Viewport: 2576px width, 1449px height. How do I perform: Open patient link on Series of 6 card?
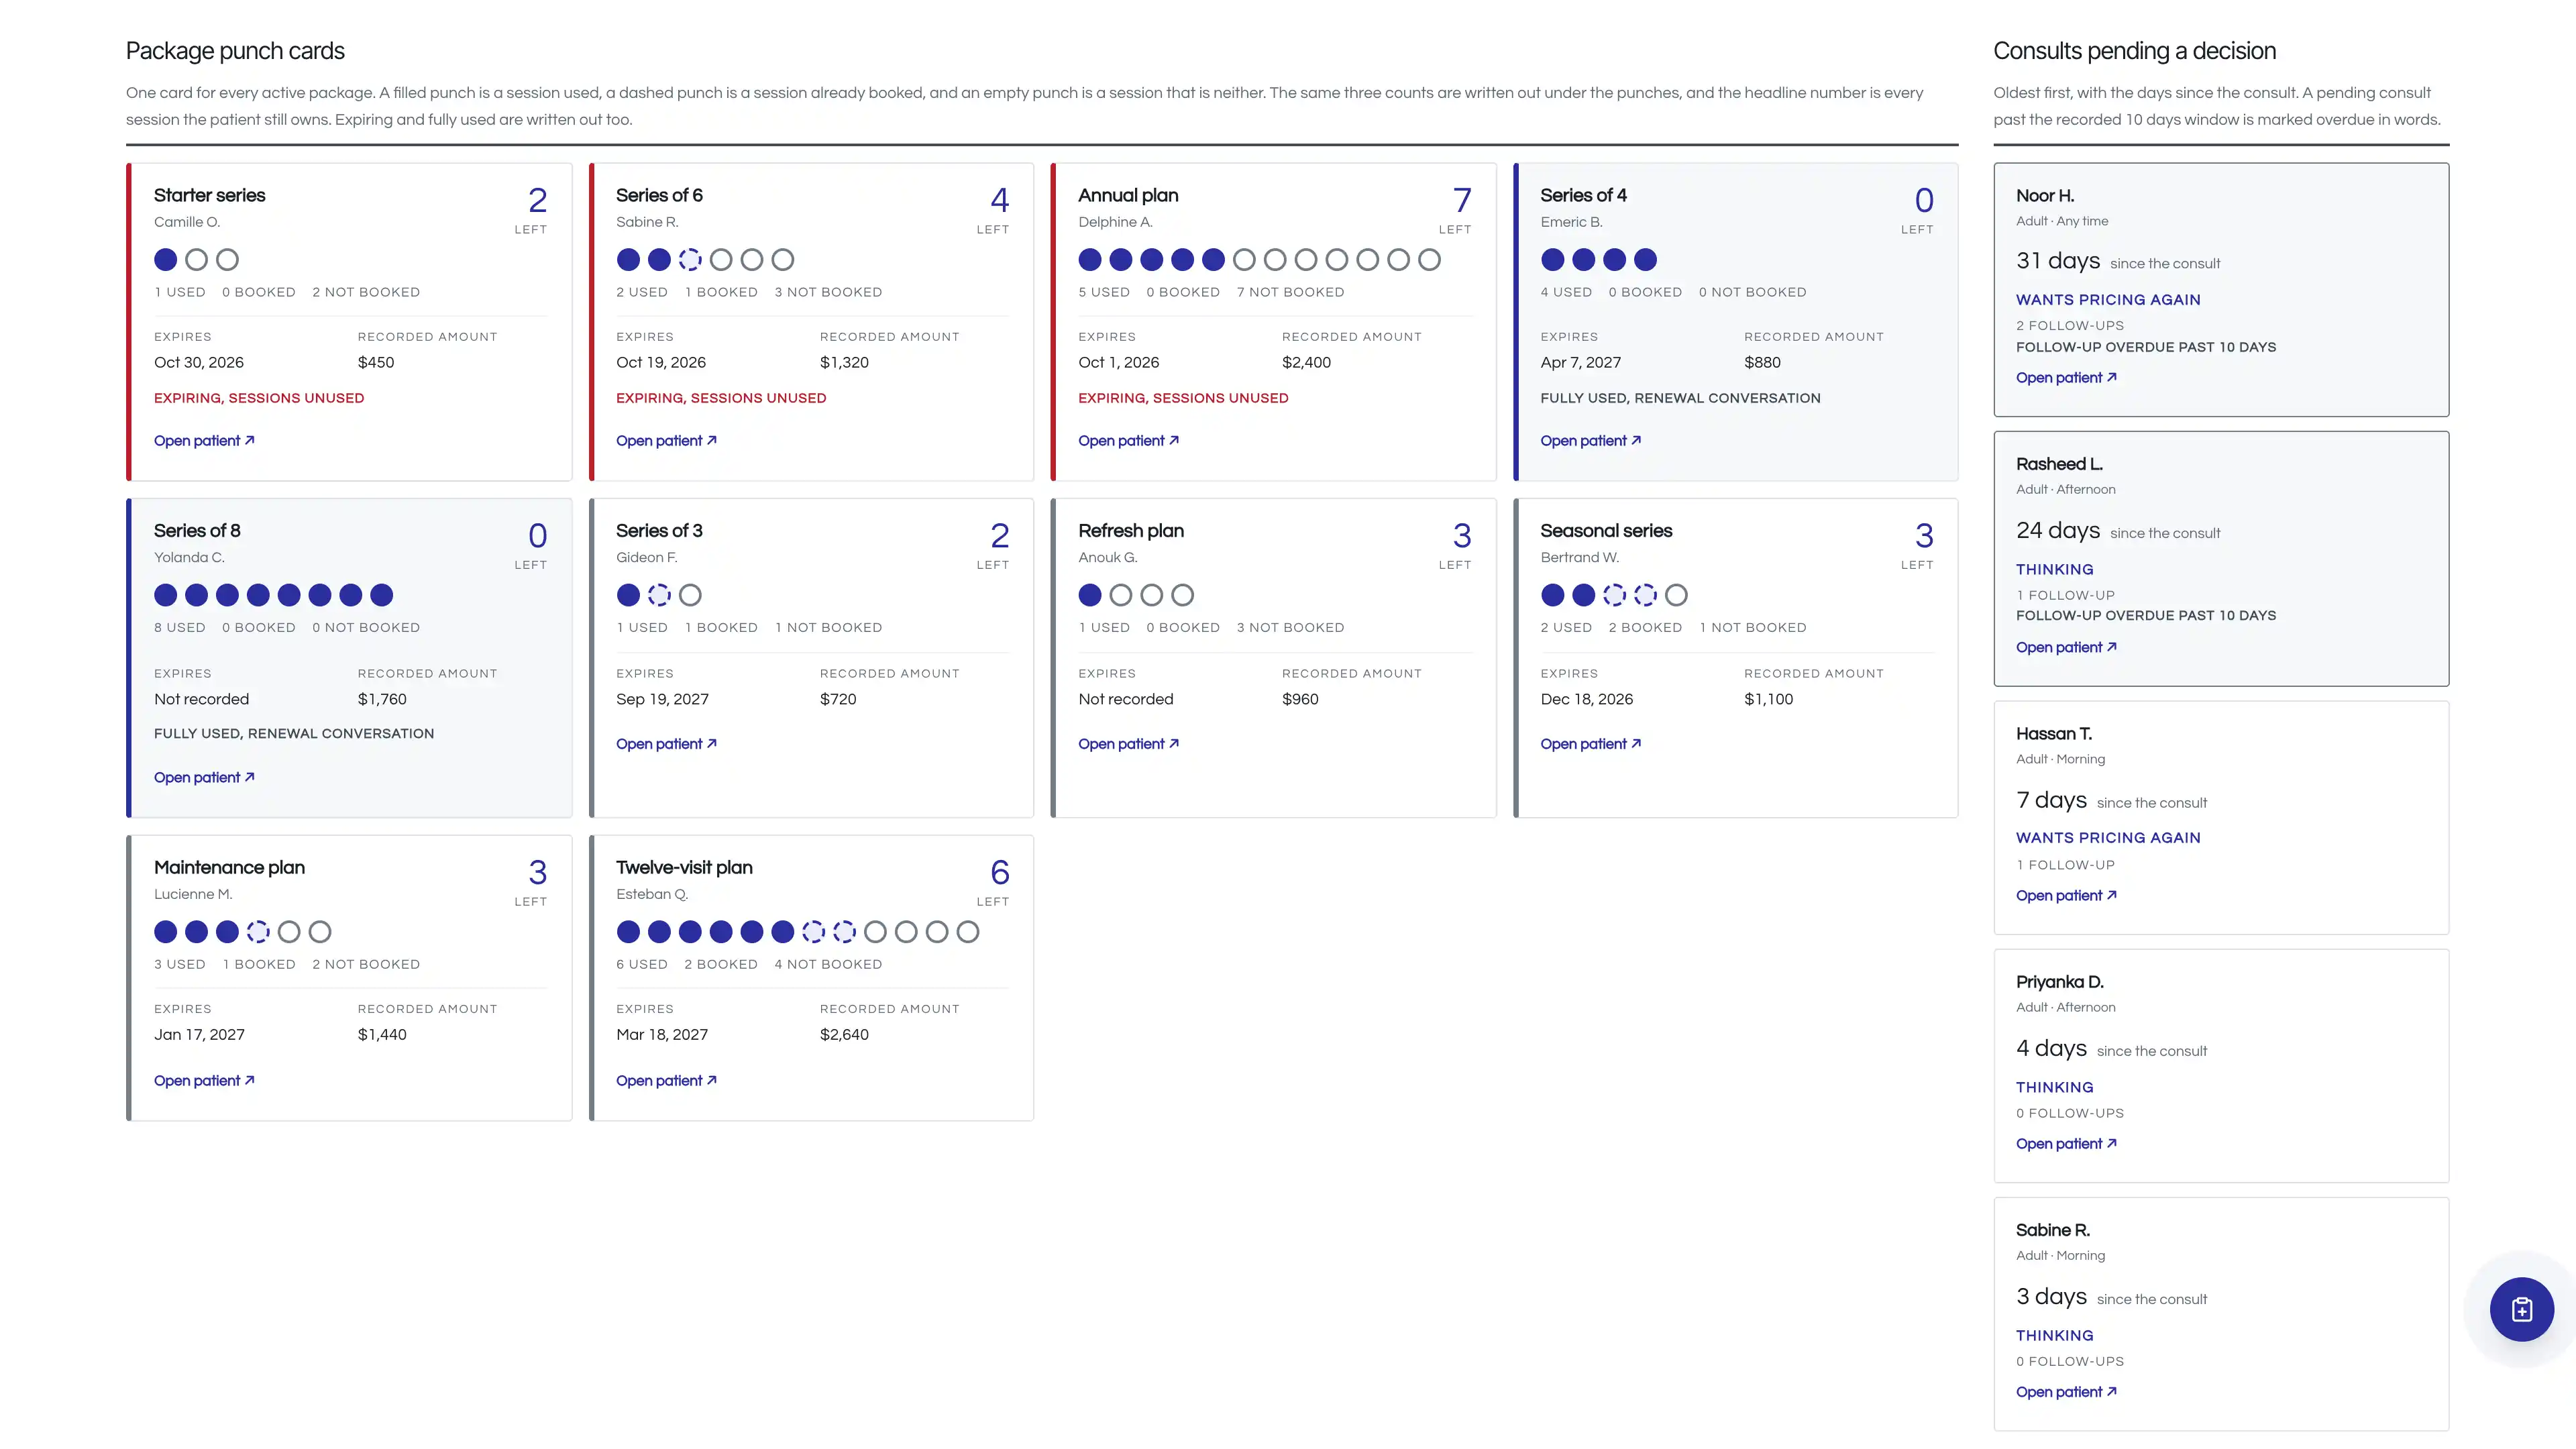(666, 441)
